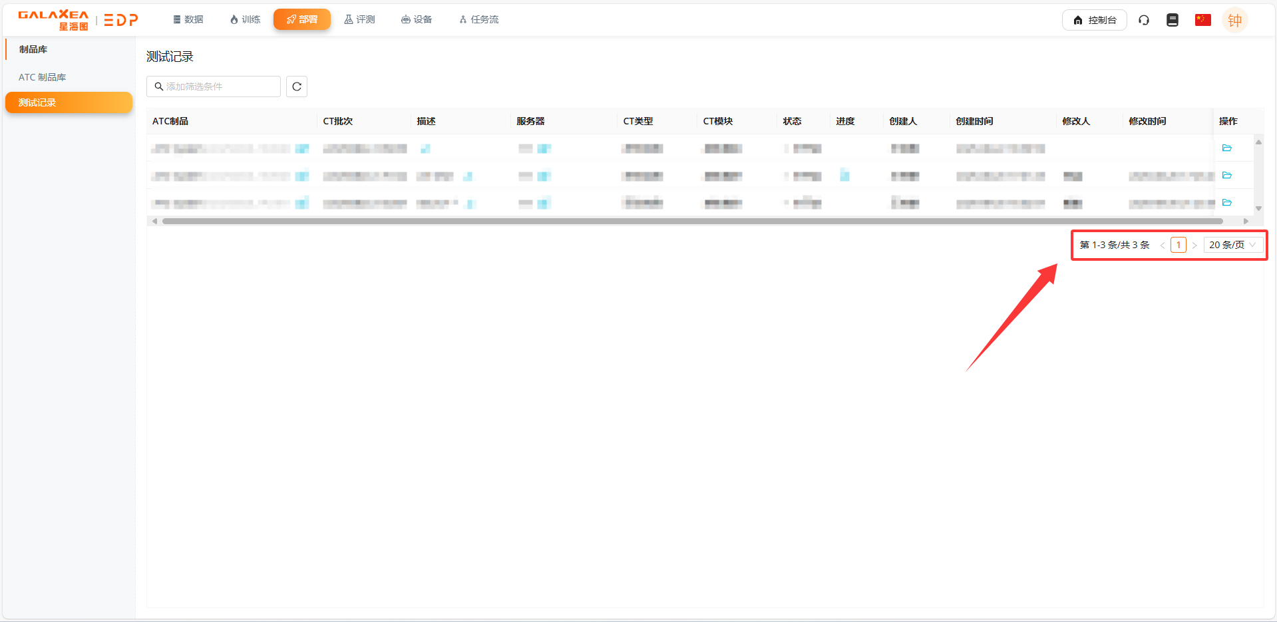1277x622 pixels.
Task: Switch to the 评测 tab
Action: (x=359, y=19)
